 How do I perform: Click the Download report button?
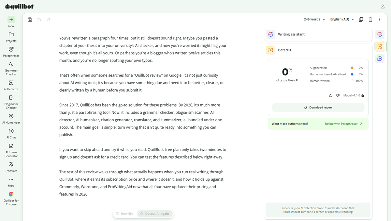[x=318, y=108]
